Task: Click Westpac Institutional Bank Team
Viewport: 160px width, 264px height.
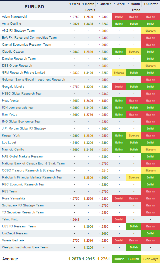Action: point(25,247)
